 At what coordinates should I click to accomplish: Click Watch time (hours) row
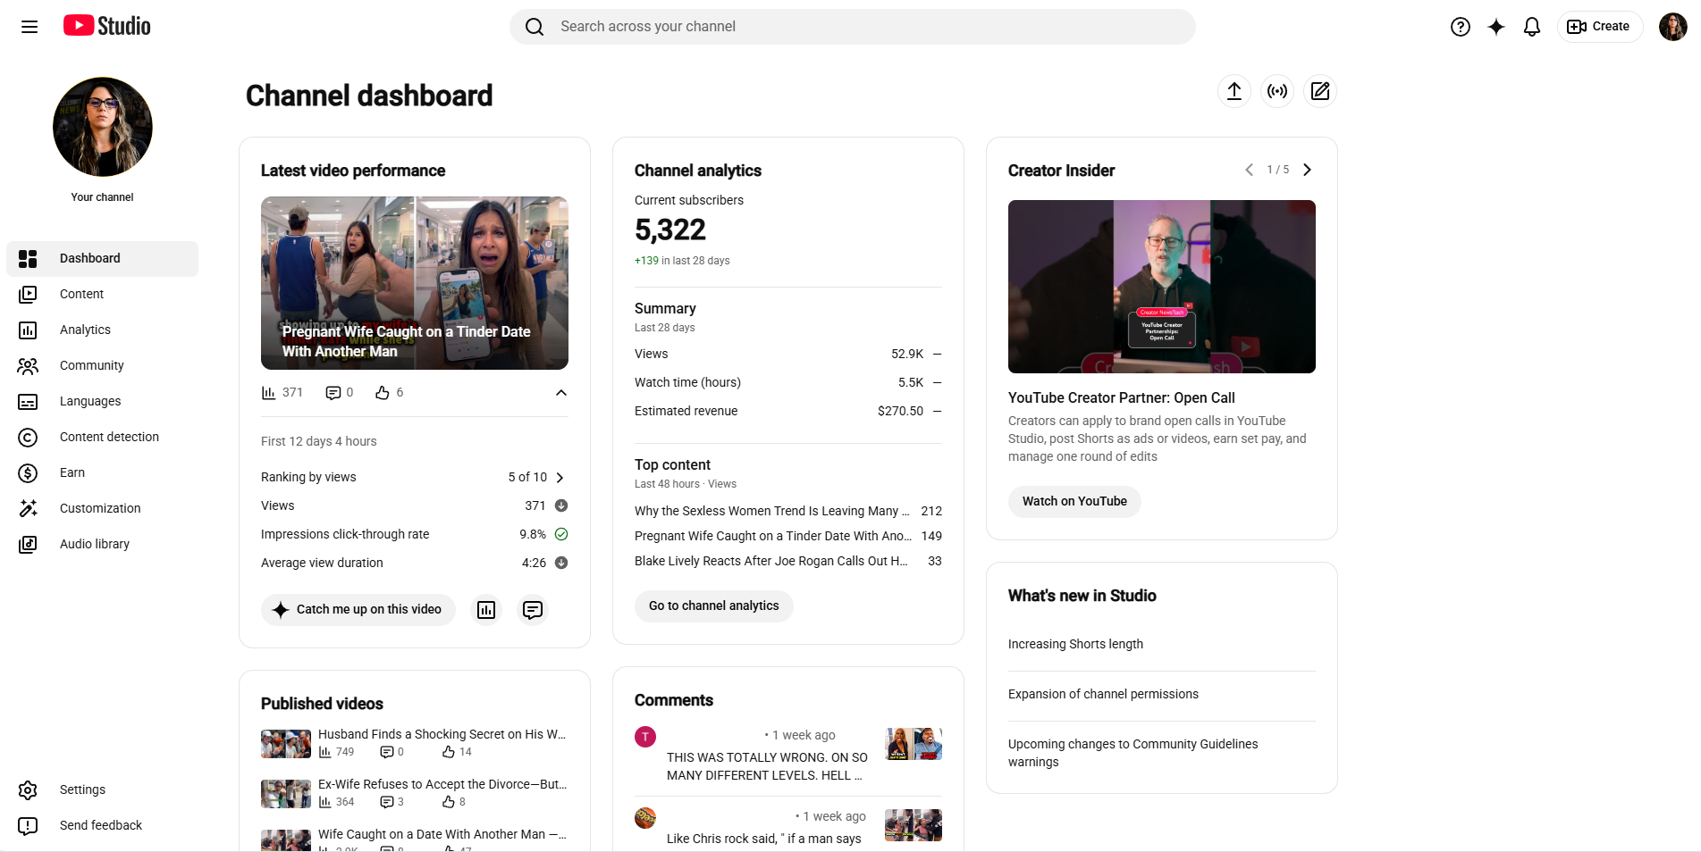788,382
